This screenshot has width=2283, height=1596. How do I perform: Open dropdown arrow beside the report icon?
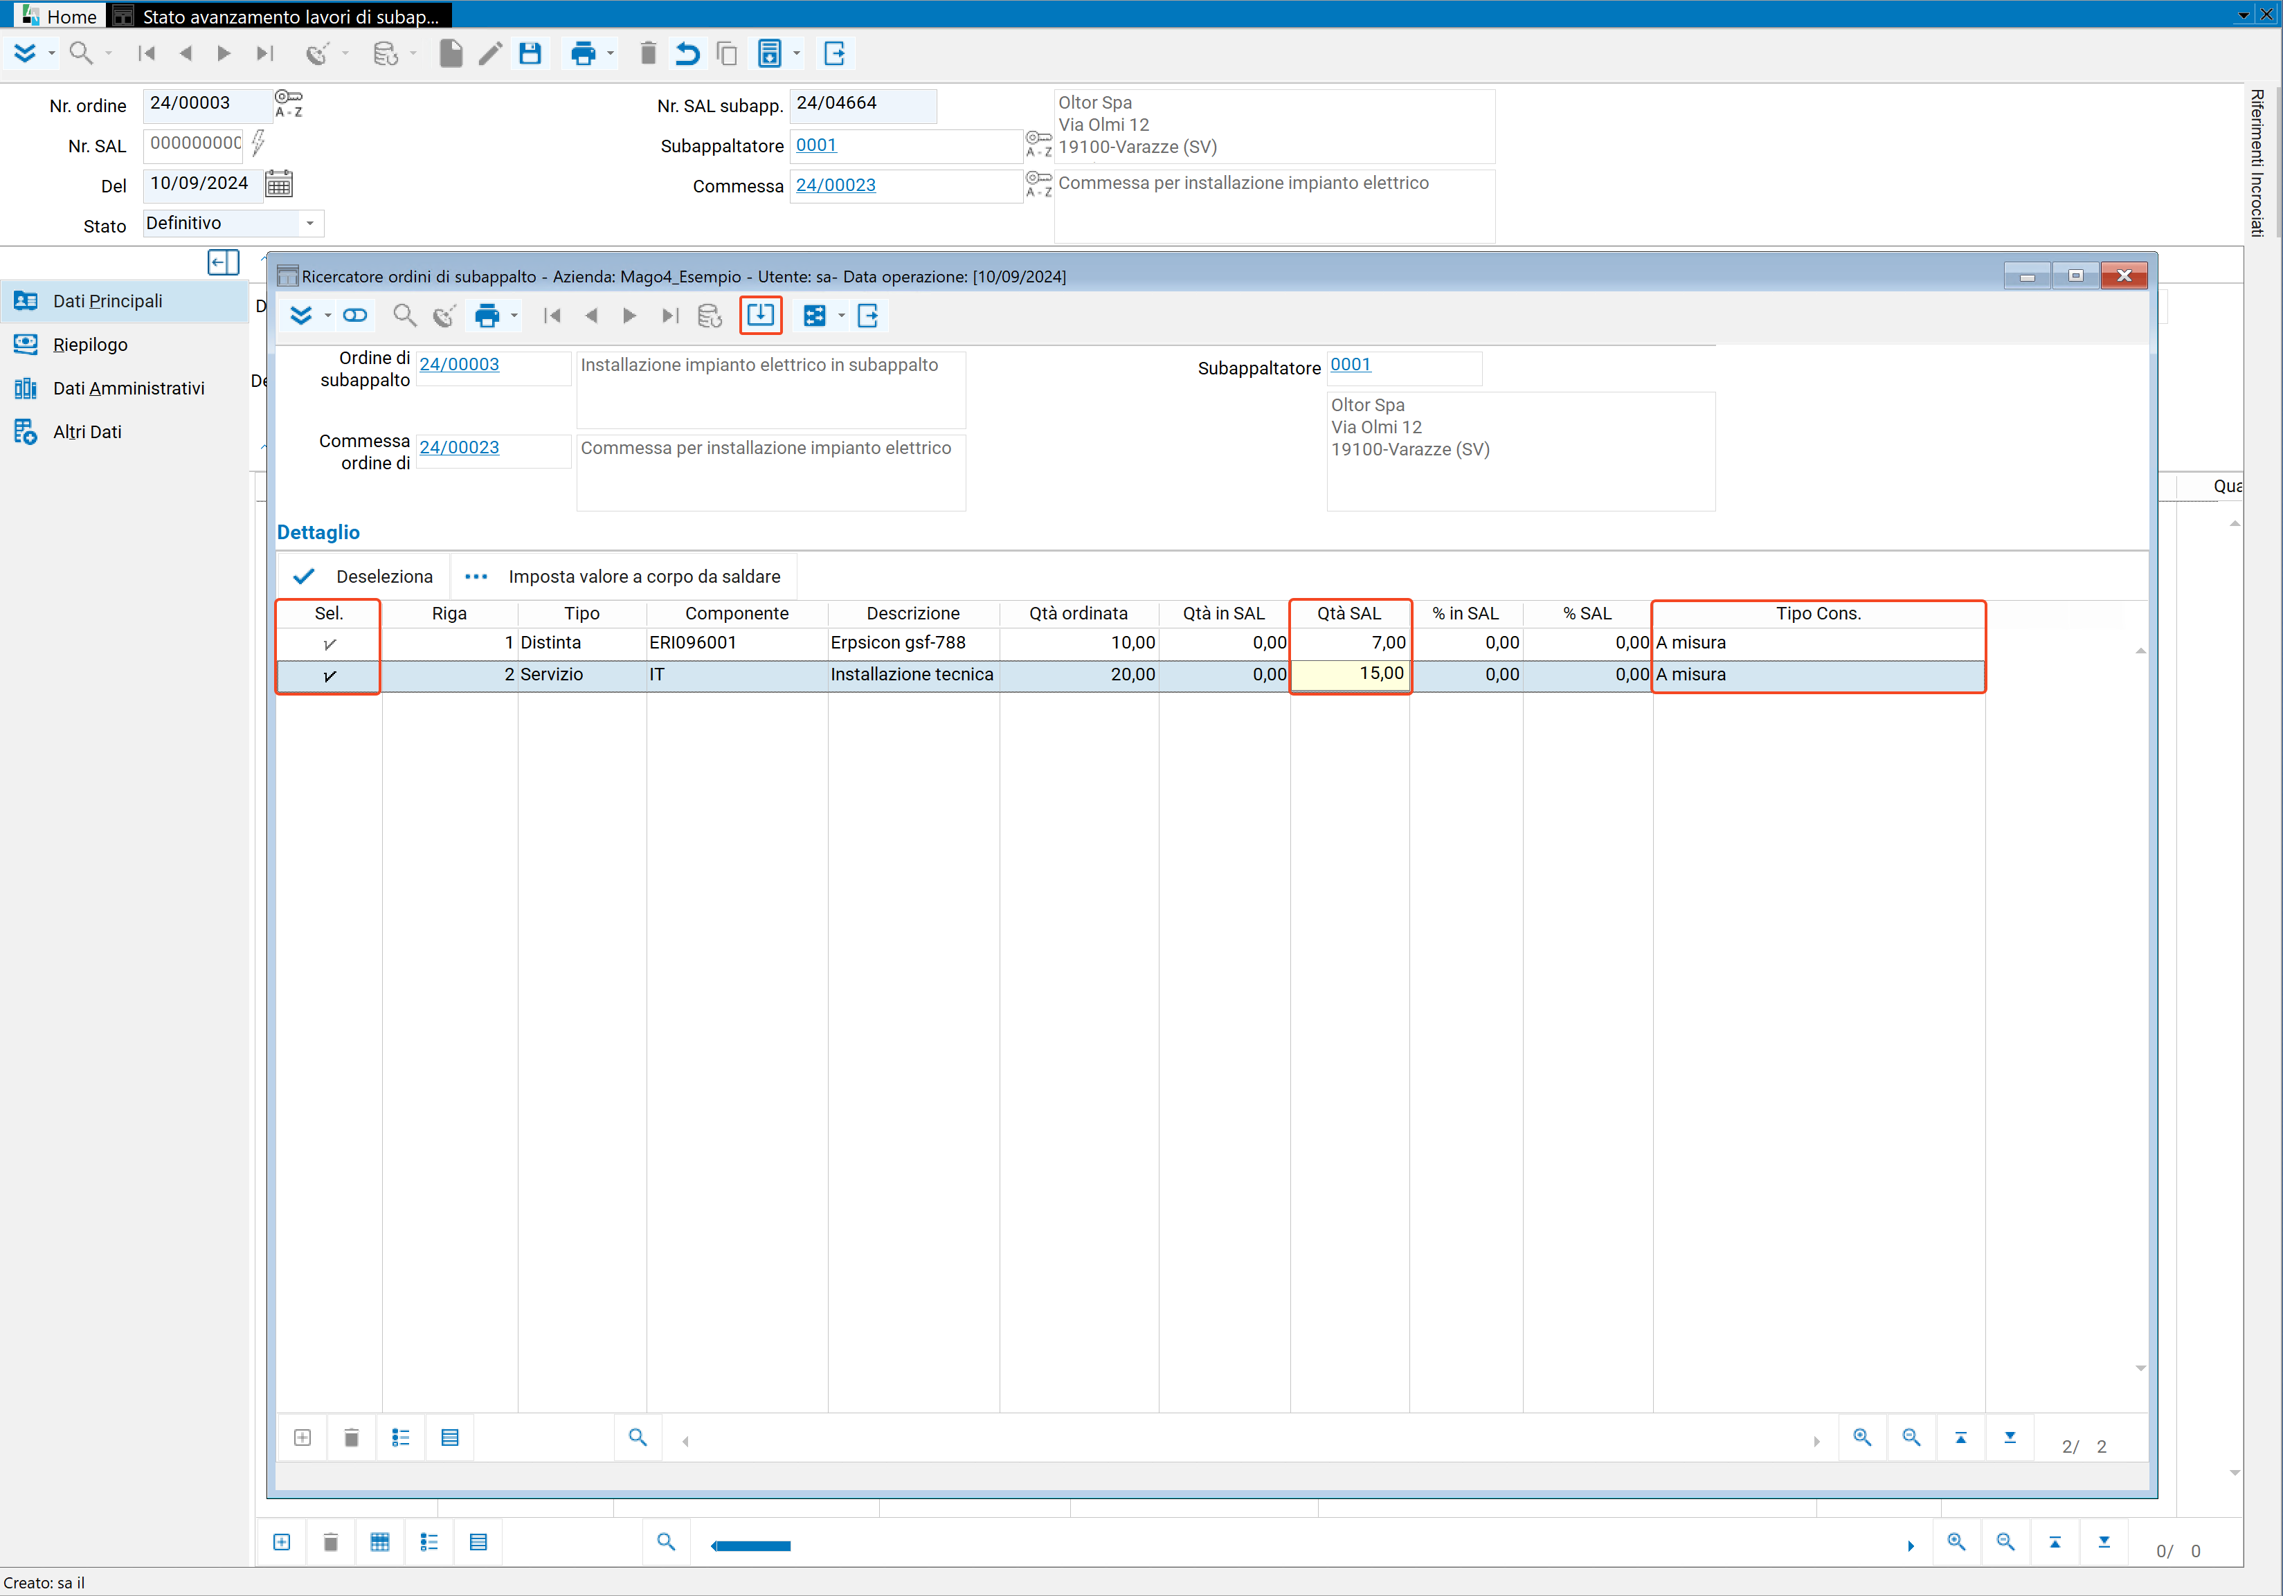(x=797, y=54)
